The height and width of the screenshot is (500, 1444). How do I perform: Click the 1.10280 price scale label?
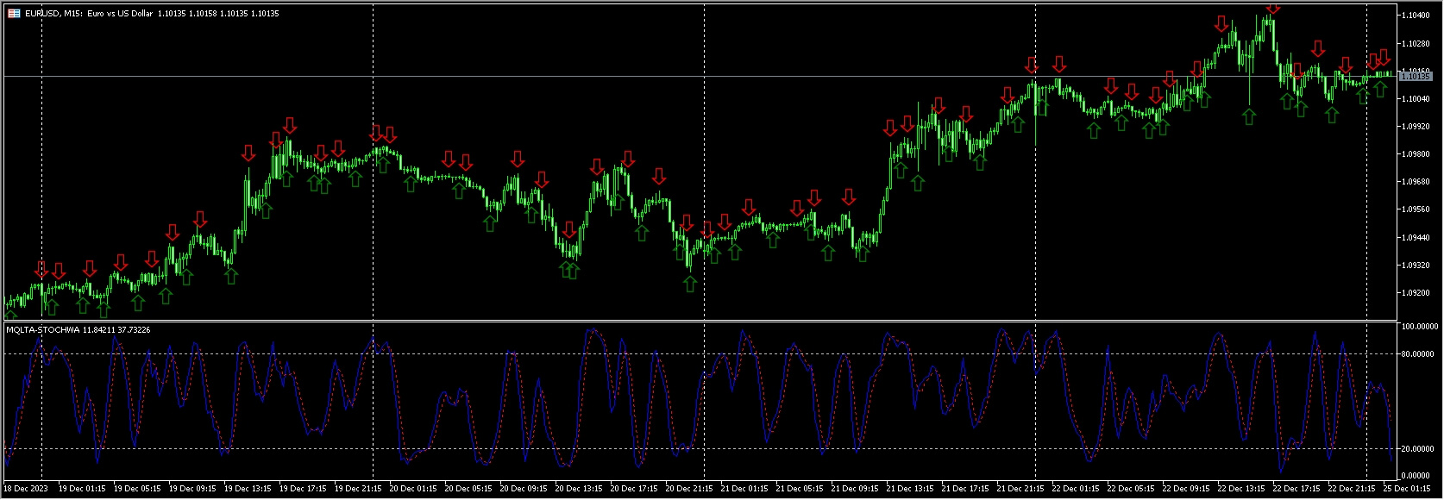[1416, 43]
